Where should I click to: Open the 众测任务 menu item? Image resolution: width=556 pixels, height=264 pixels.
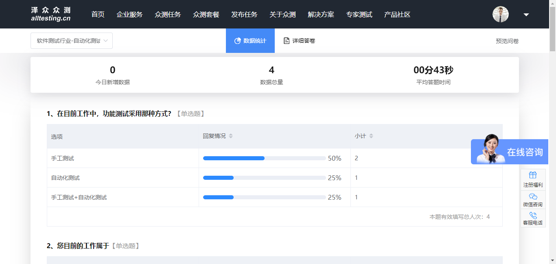pyautogui.click(x=168, y=14)
